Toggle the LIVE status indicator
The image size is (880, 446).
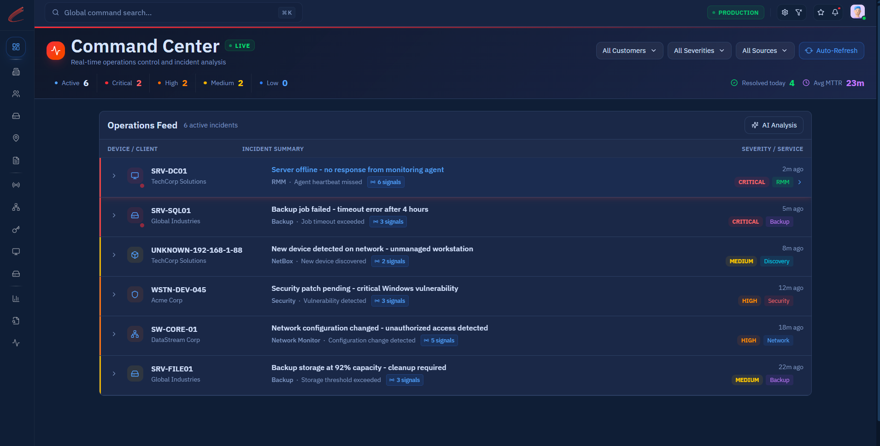point(240,46)
